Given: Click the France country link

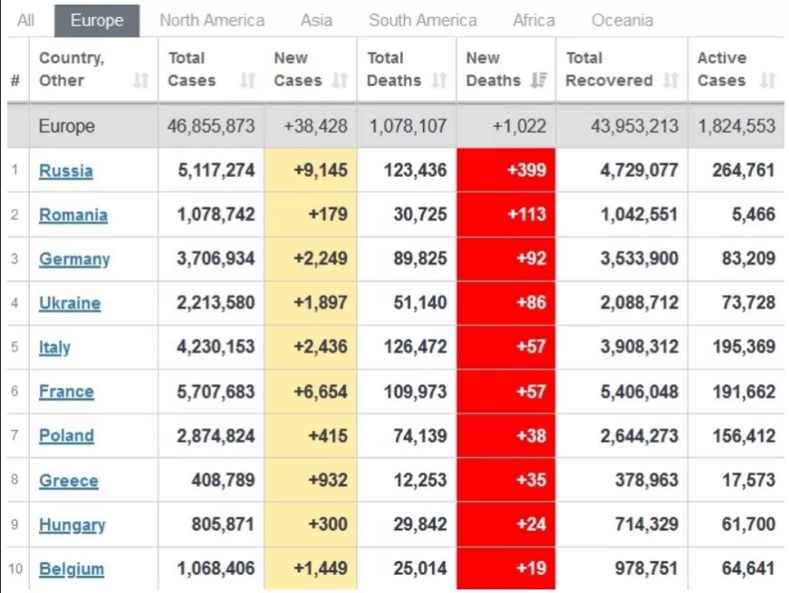Looking at the screenshot, I should [x=67, y=392].
